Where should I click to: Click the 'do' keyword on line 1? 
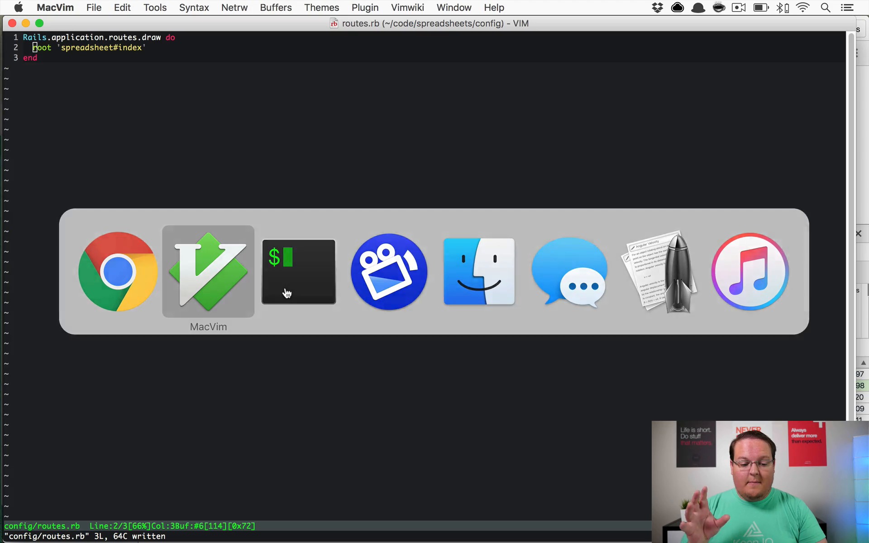[x=170, y=37]
